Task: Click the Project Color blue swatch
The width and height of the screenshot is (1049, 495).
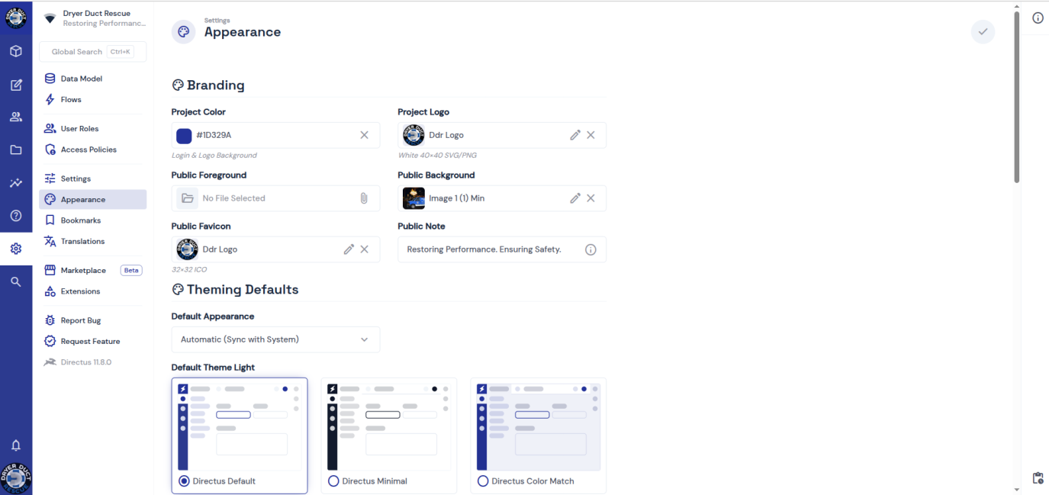Action: click(184, 135)
